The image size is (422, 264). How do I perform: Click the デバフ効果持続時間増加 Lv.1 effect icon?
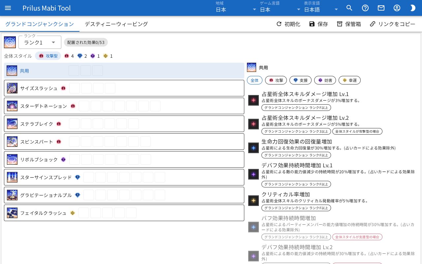coord(254,174)
